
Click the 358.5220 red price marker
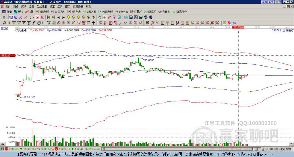point(8,55)
